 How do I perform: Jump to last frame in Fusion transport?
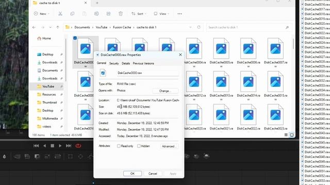pyautogui.click(x=69, y=146)
